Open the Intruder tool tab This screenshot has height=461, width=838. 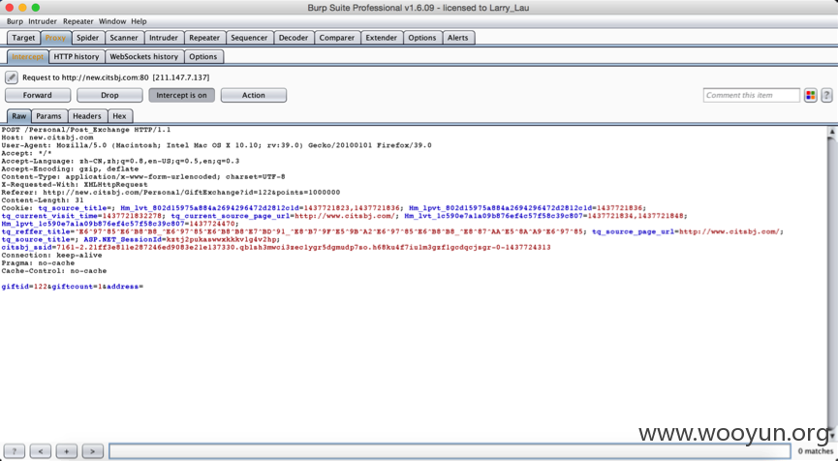[x=164, y=38]
